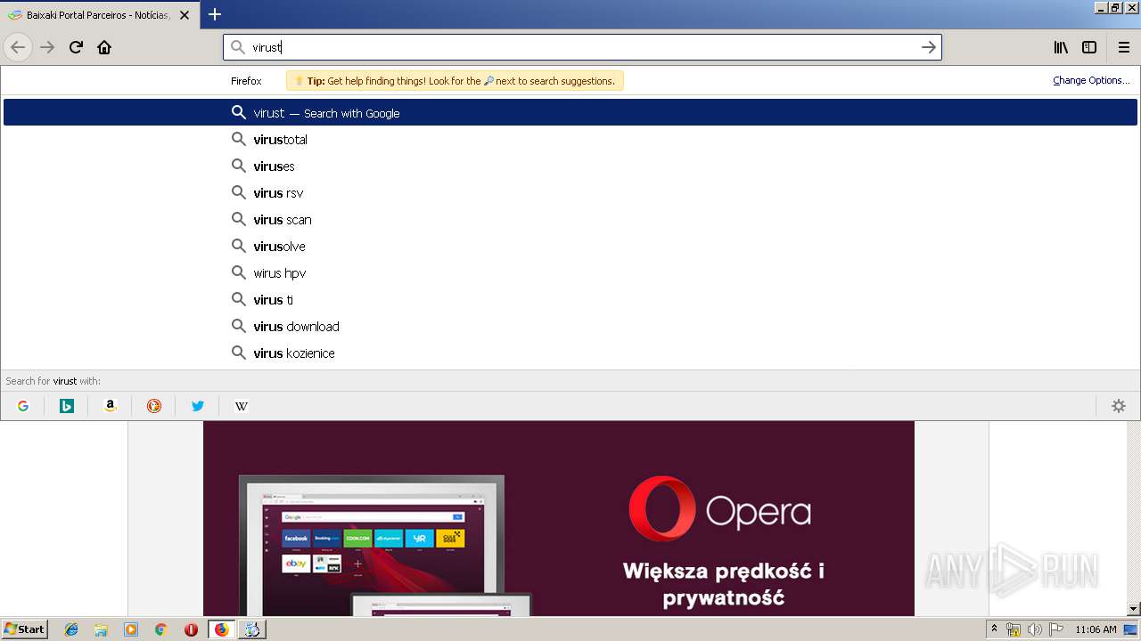
Task: Click the forward navigation arrow
Action: pyautogui.click(x=47, y=47)
